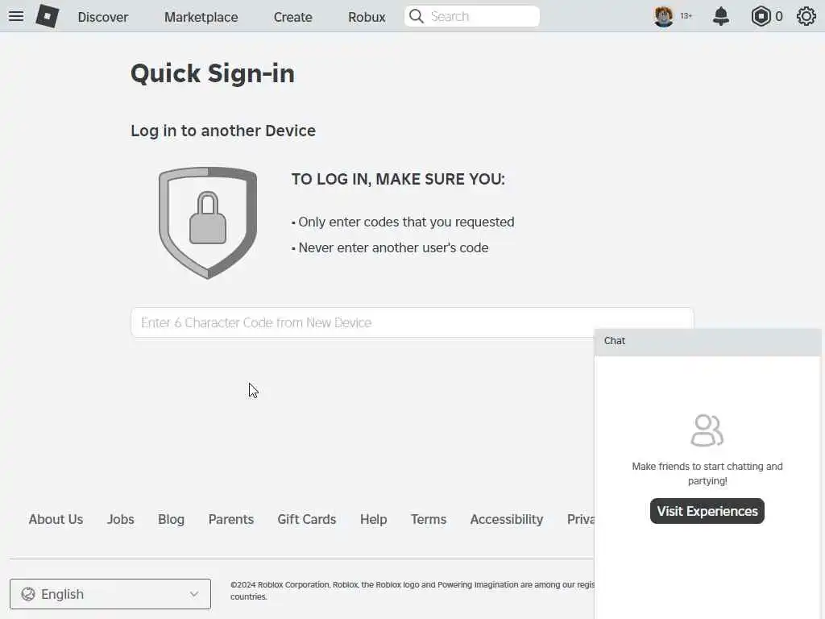Click the Roblox logo icon

pyautogui.click(x=48, y=16)
